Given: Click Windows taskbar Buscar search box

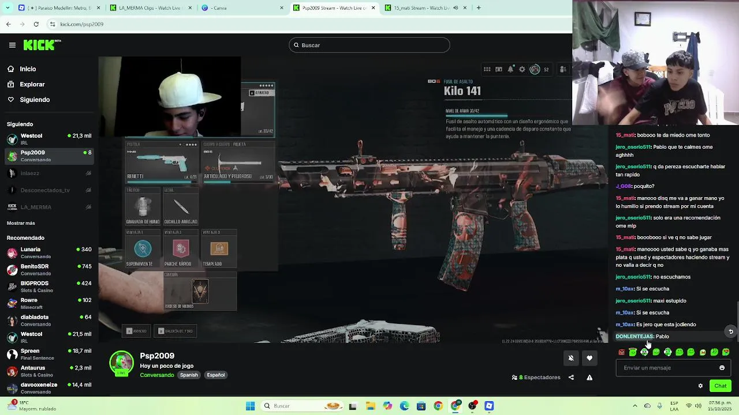Looking at the screenshot, I should [302, 406].
